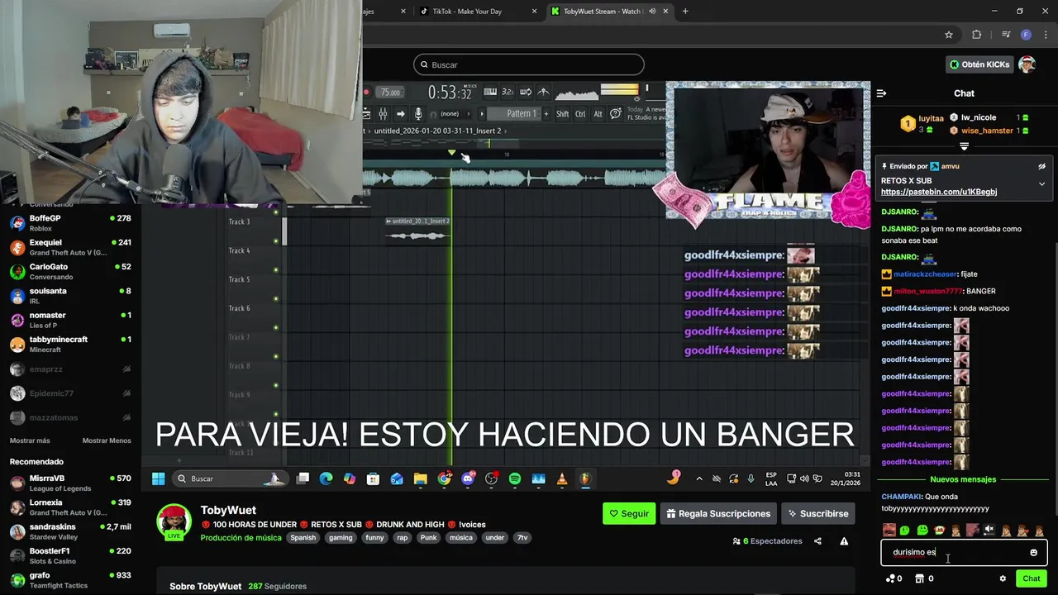Expand the chat leaderboard chevron
Image resolution: width=1058 pixels, height=595 pixels.
click(x=964, y=146)
